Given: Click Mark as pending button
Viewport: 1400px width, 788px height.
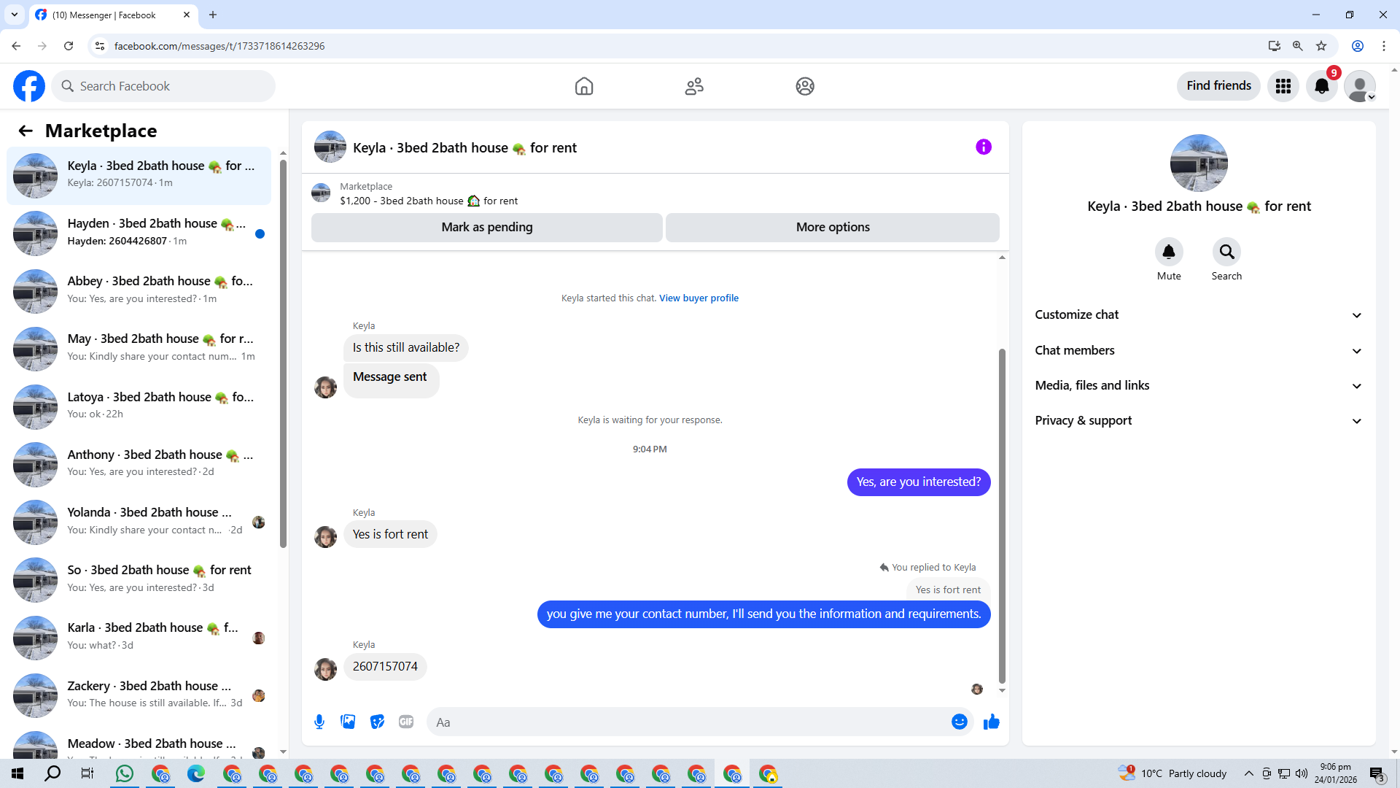Looking at the screenshot, I should point(486,227).
